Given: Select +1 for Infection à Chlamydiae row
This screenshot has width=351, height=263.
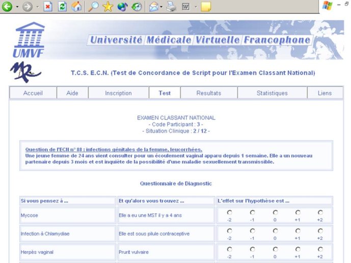Looking at the screenshot, I should [x=298, y=230].
